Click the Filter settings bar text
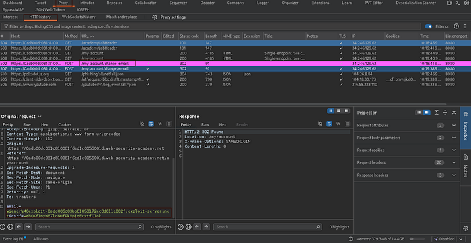The width and height of the screenshot is (471, 243). pos(69,26)
